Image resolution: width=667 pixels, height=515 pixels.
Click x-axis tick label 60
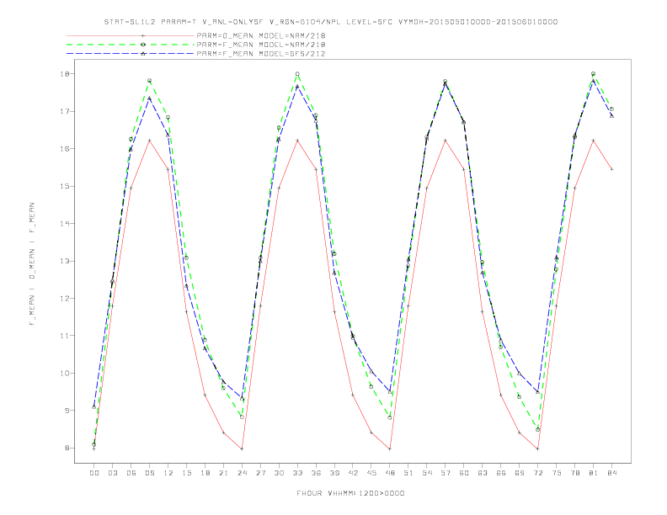click(x=464, y=473)
